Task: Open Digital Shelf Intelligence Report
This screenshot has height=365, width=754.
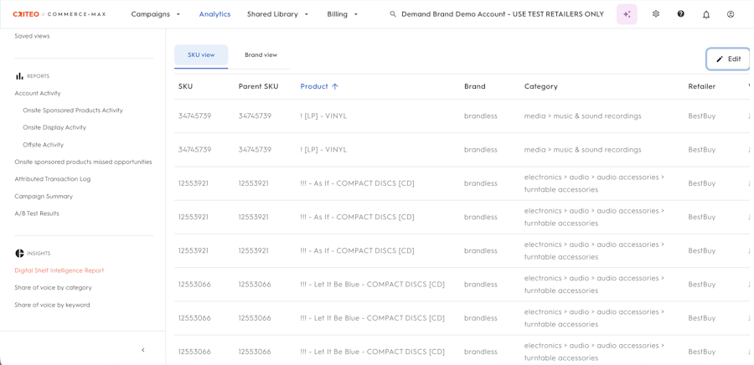Action: coord(59,270)
